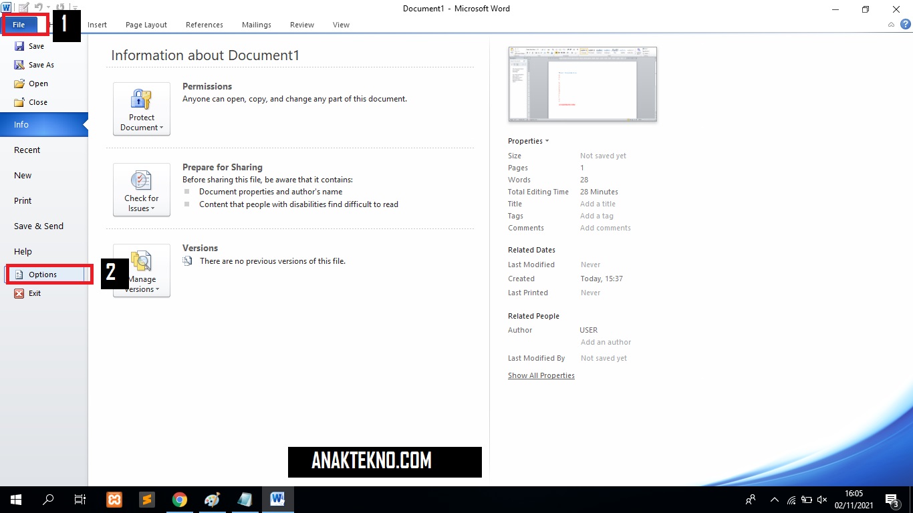
Task: Click the Close document icon in sidebar
Action: [x=19, y=102]
